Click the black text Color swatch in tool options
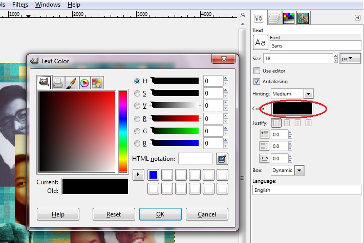 click(x=292, y=108)
